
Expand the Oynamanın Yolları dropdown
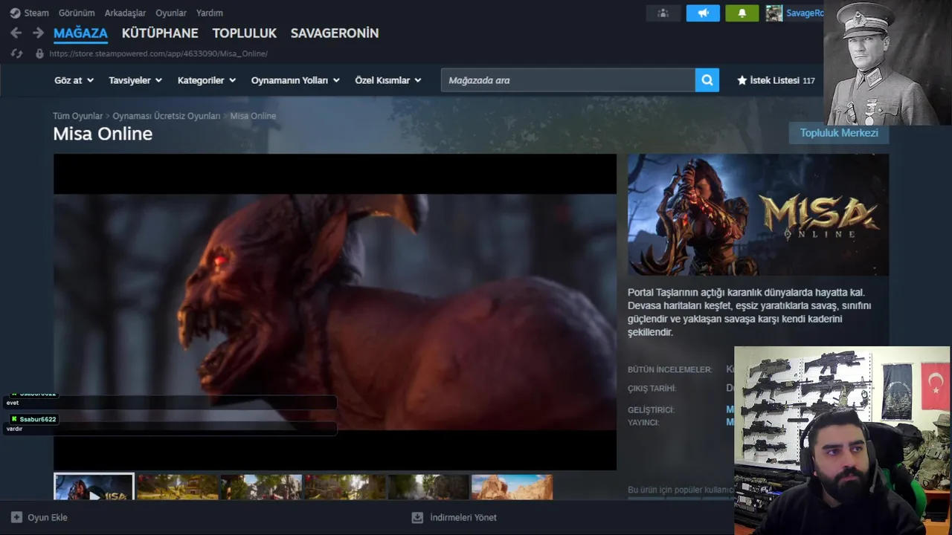295,80
